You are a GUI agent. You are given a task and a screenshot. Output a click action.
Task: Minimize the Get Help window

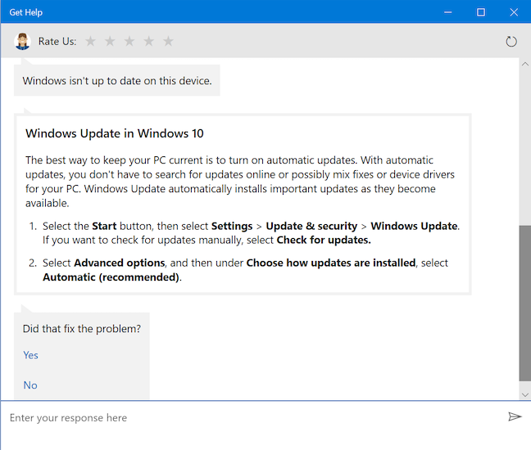point(447,12)
